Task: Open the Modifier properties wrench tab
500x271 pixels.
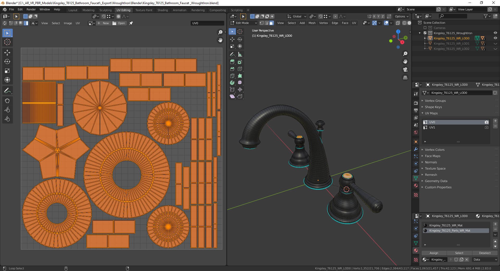Action: [416, 149]
